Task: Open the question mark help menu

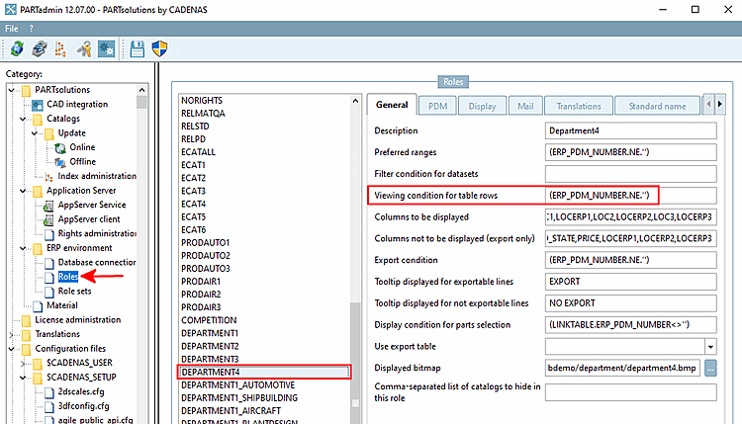Action: [32, 29]
